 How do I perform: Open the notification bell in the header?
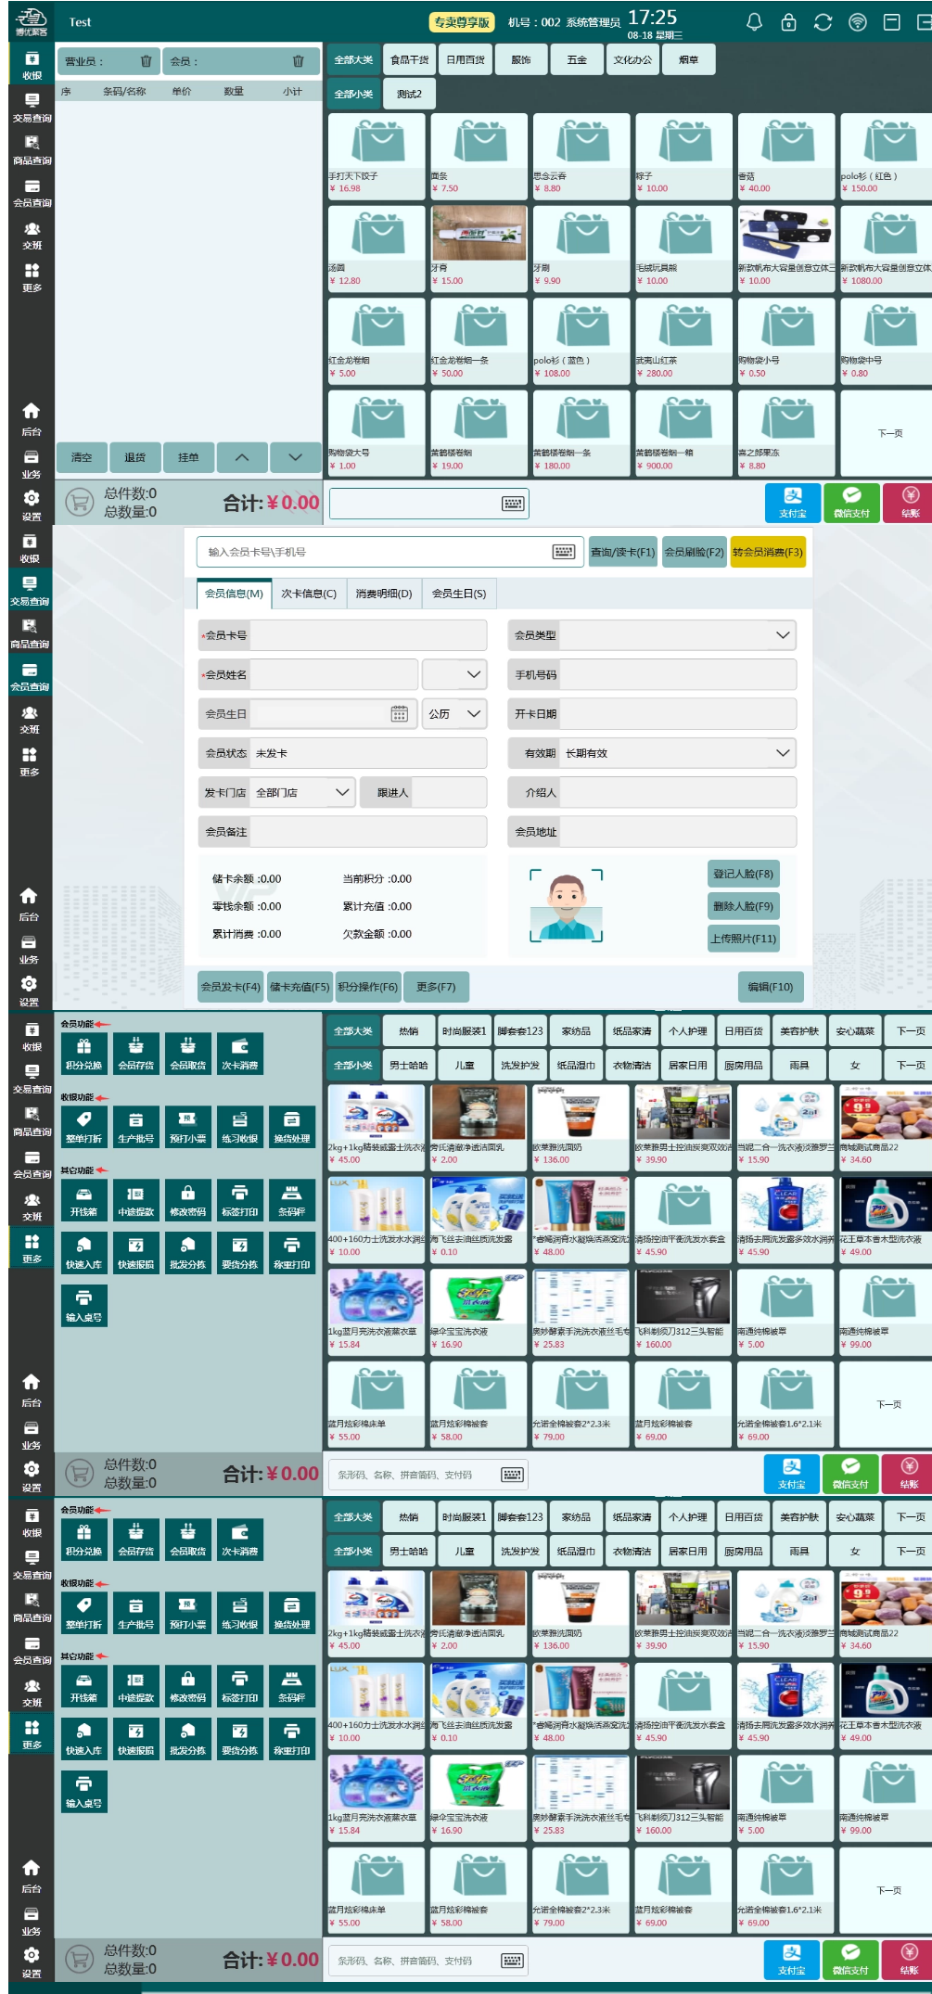click(754, 22)
